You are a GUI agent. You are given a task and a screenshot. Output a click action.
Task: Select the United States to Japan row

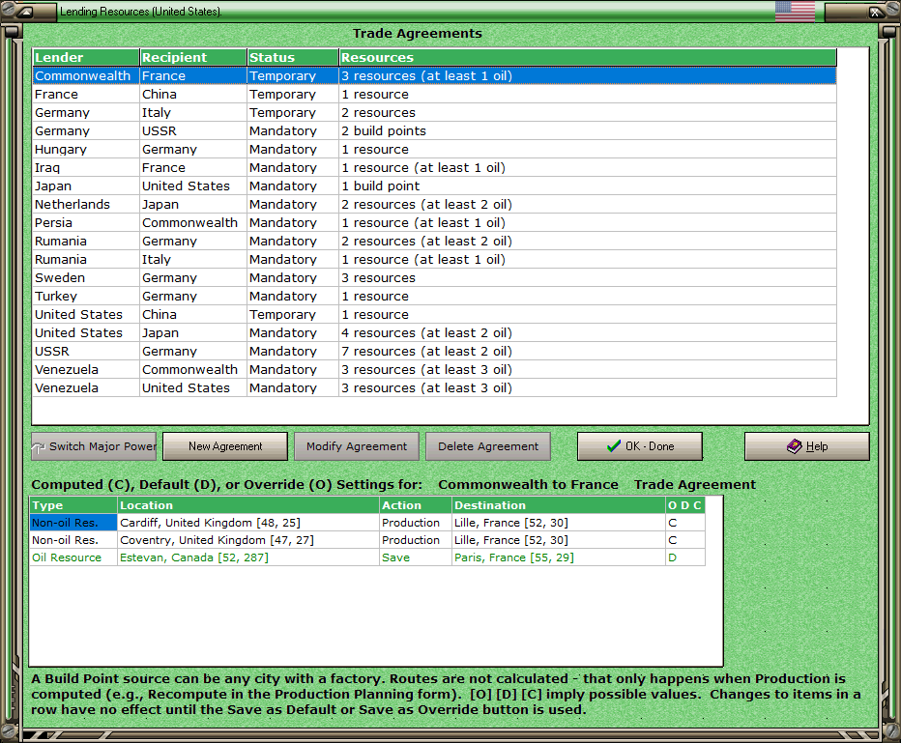tap(434, 333)
